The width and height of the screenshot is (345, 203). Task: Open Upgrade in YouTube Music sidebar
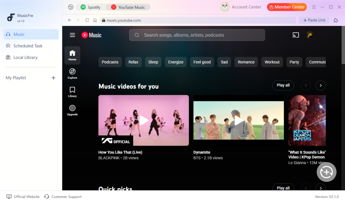[x=72, y=110]
